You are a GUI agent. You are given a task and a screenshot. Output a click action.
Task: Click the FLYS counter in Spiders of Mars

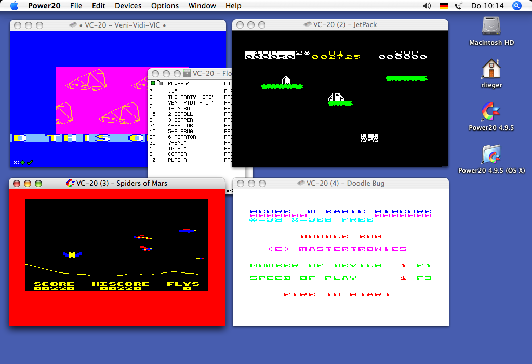coord(183,286)
